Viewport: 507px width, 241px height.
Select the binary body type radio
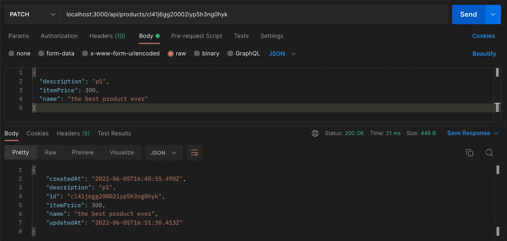tap(197, 54)
